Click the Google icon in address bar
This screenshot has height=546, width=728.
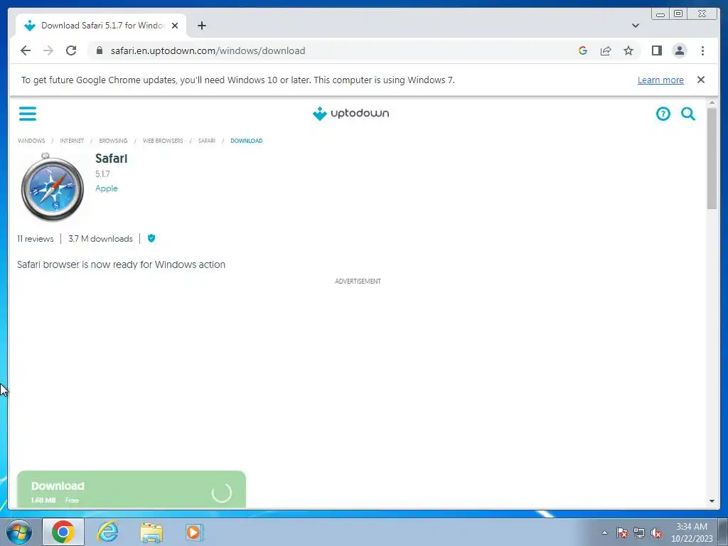click(583, 50)
